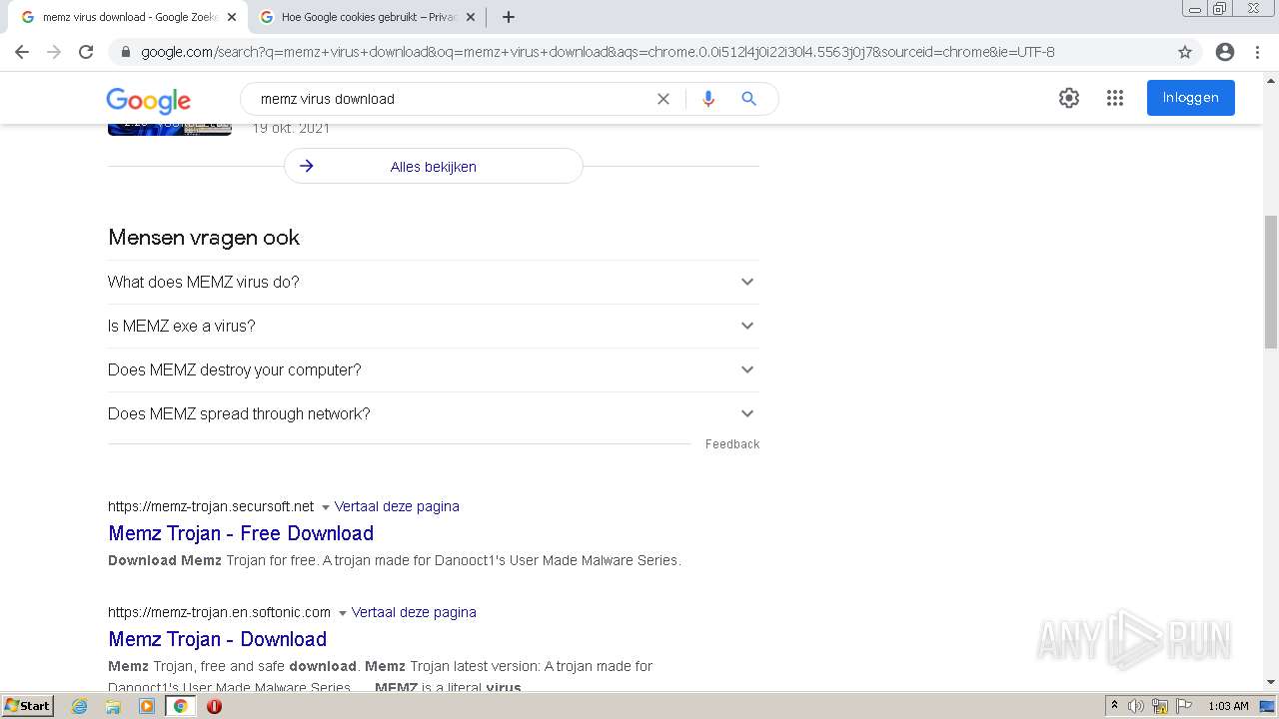The height and width of the screenshot is (719, 1279).
Task: Click the Alles bekijken button
Action: coord(434,167)
